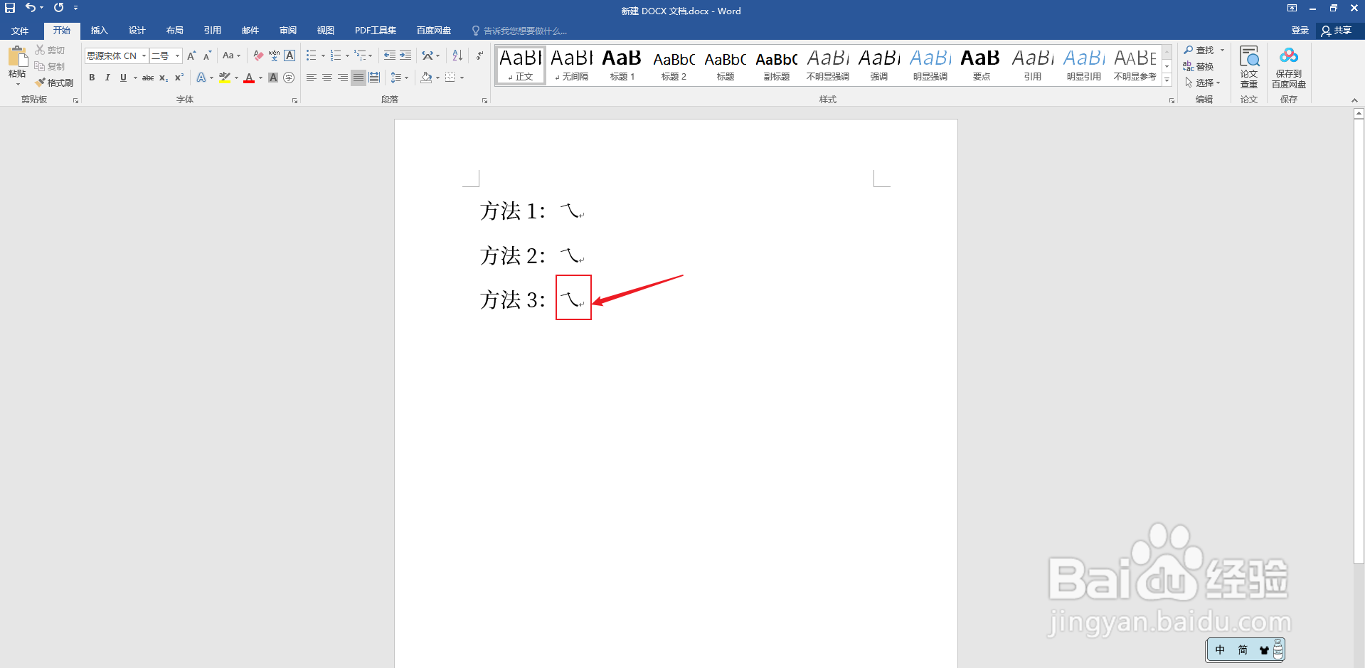Expand the styles gallery more arrow
This screenshot has width=1365, height=668.
pyautogui.click(x=1167, y=80)
